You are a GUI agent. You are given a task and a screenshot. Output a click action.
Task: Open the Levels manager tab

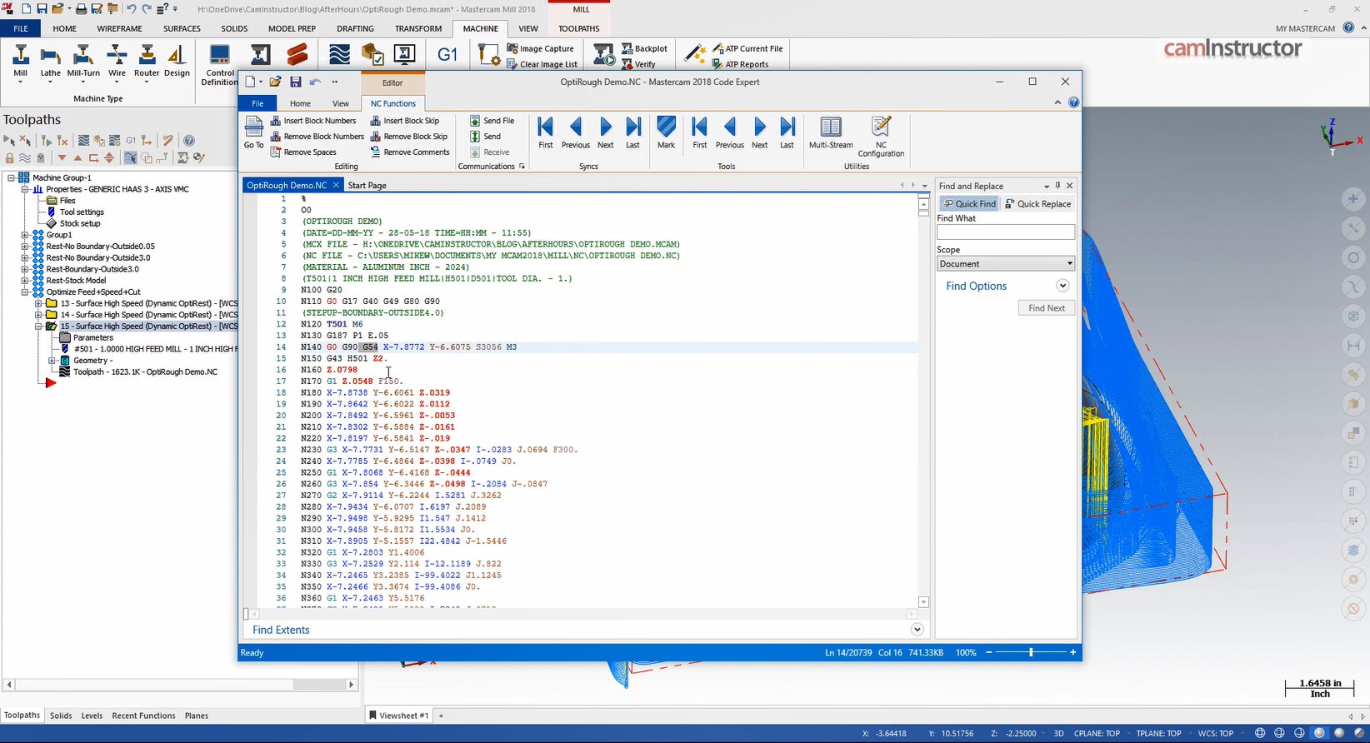tap(92, 716)
